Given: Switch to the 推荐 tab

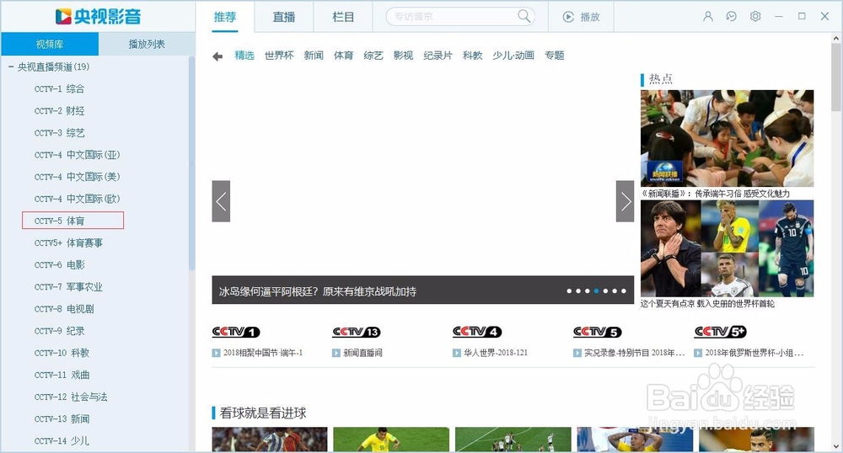Looking at the screenshot, I should point(225,17).
